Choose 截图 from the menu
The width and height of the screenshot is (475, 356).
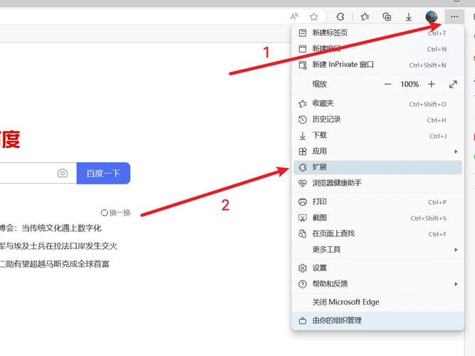(377, 218)
